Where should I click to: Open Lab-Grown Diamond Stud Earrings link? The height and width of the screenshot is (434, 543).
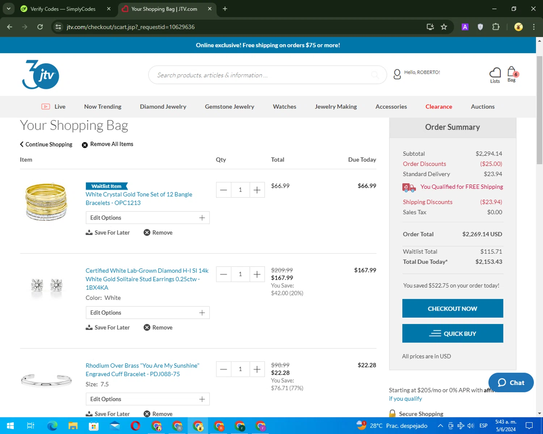(147, 279)
